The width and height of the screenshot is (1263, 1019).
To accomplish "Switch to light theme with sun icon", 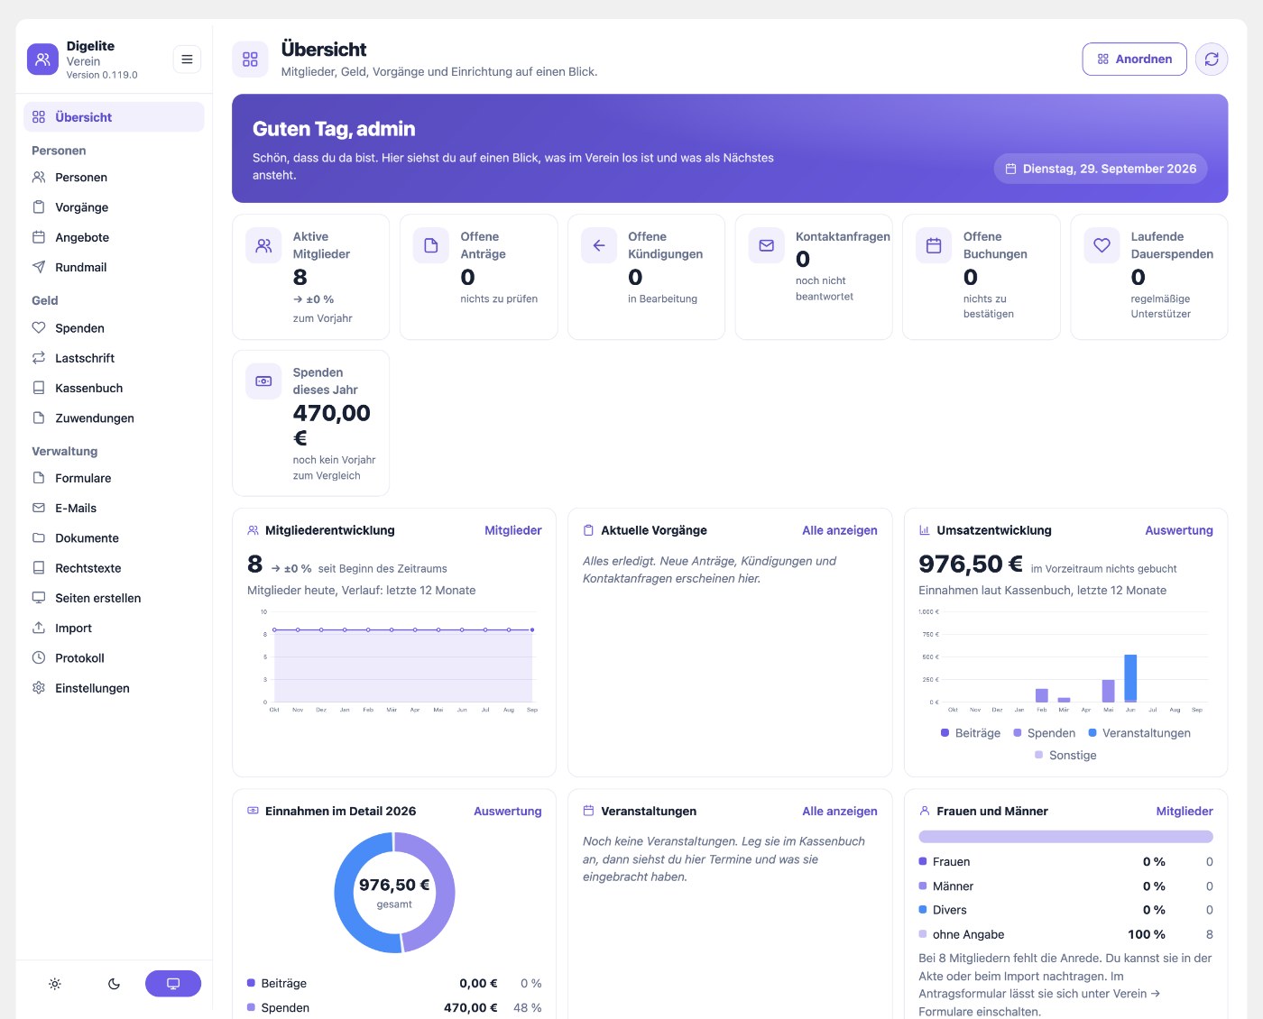I will pos(55,984).
